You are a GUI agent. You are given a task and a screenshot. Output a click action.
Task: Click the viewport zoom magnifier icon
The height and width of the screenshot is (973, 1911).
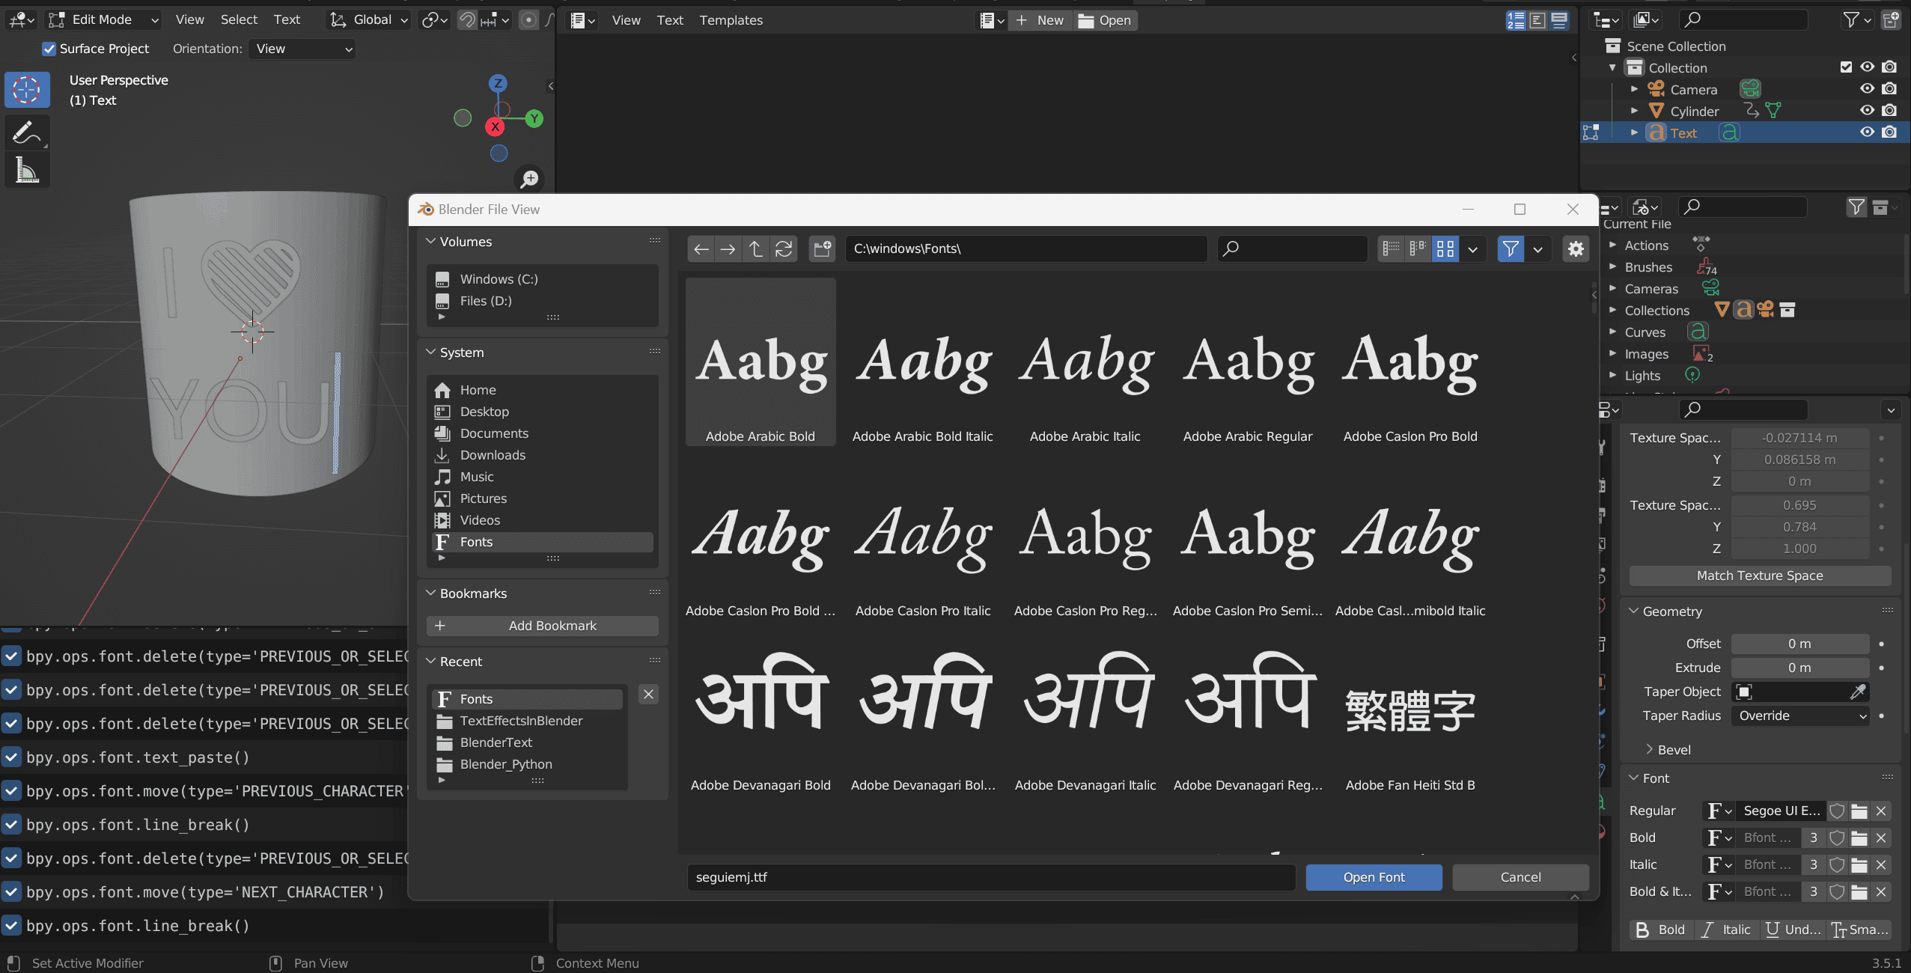coord(529,179)
